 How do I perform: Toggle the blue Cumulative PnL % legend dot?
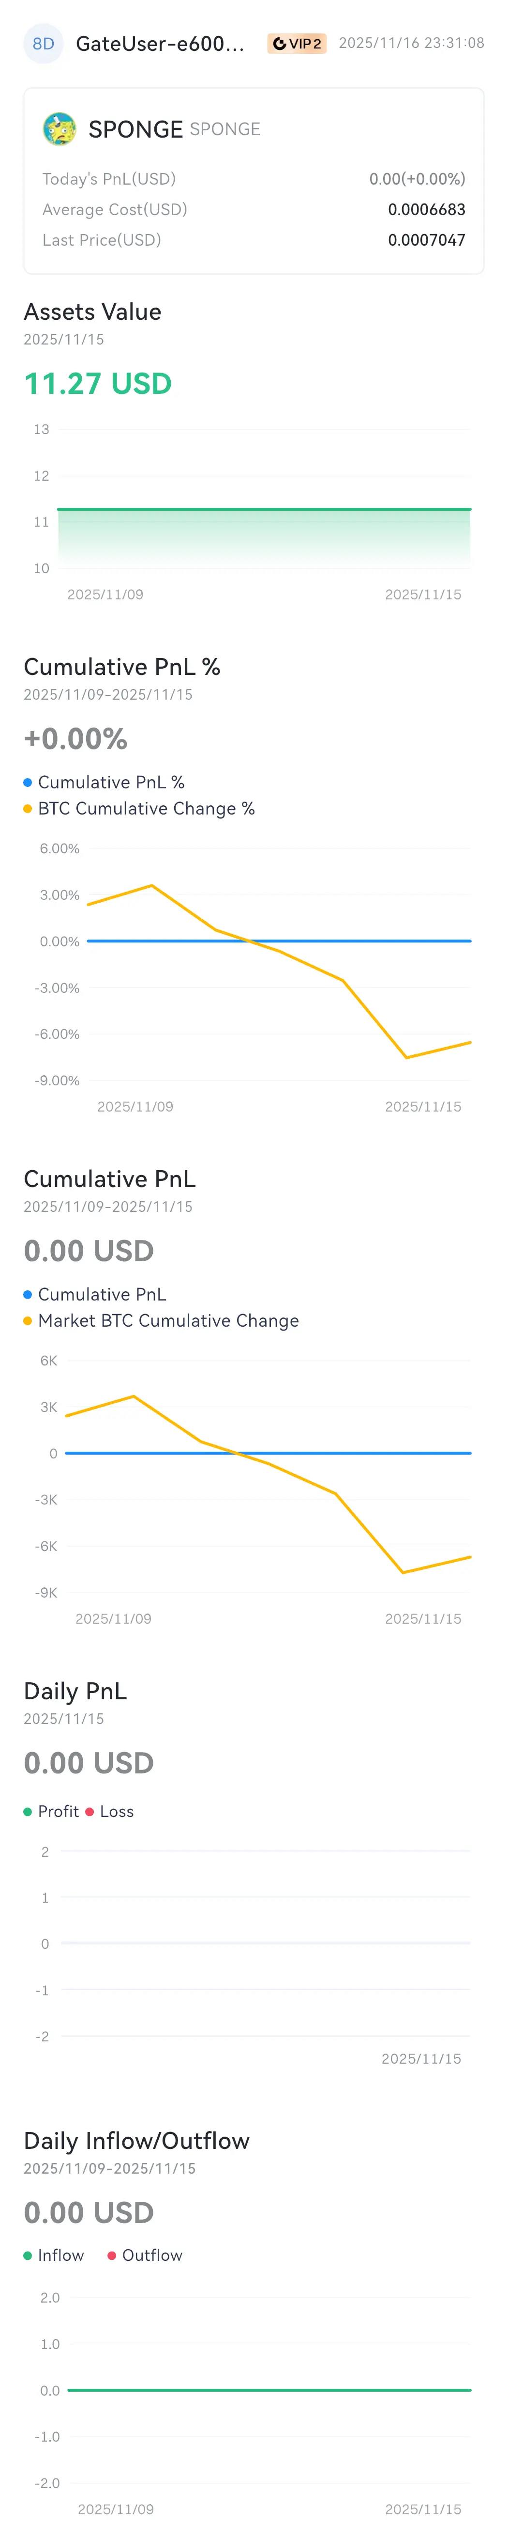pyautogui.click(x=28, y=783)
